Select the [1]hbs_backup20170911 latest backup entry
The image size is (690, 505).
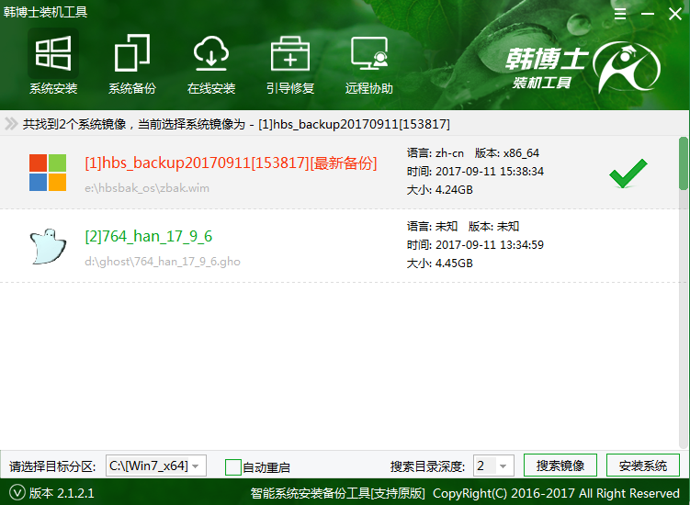coord(231,163)
